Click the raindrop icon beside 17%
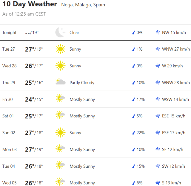This screenshot has width=191, height=186. (x=134, y=99)
